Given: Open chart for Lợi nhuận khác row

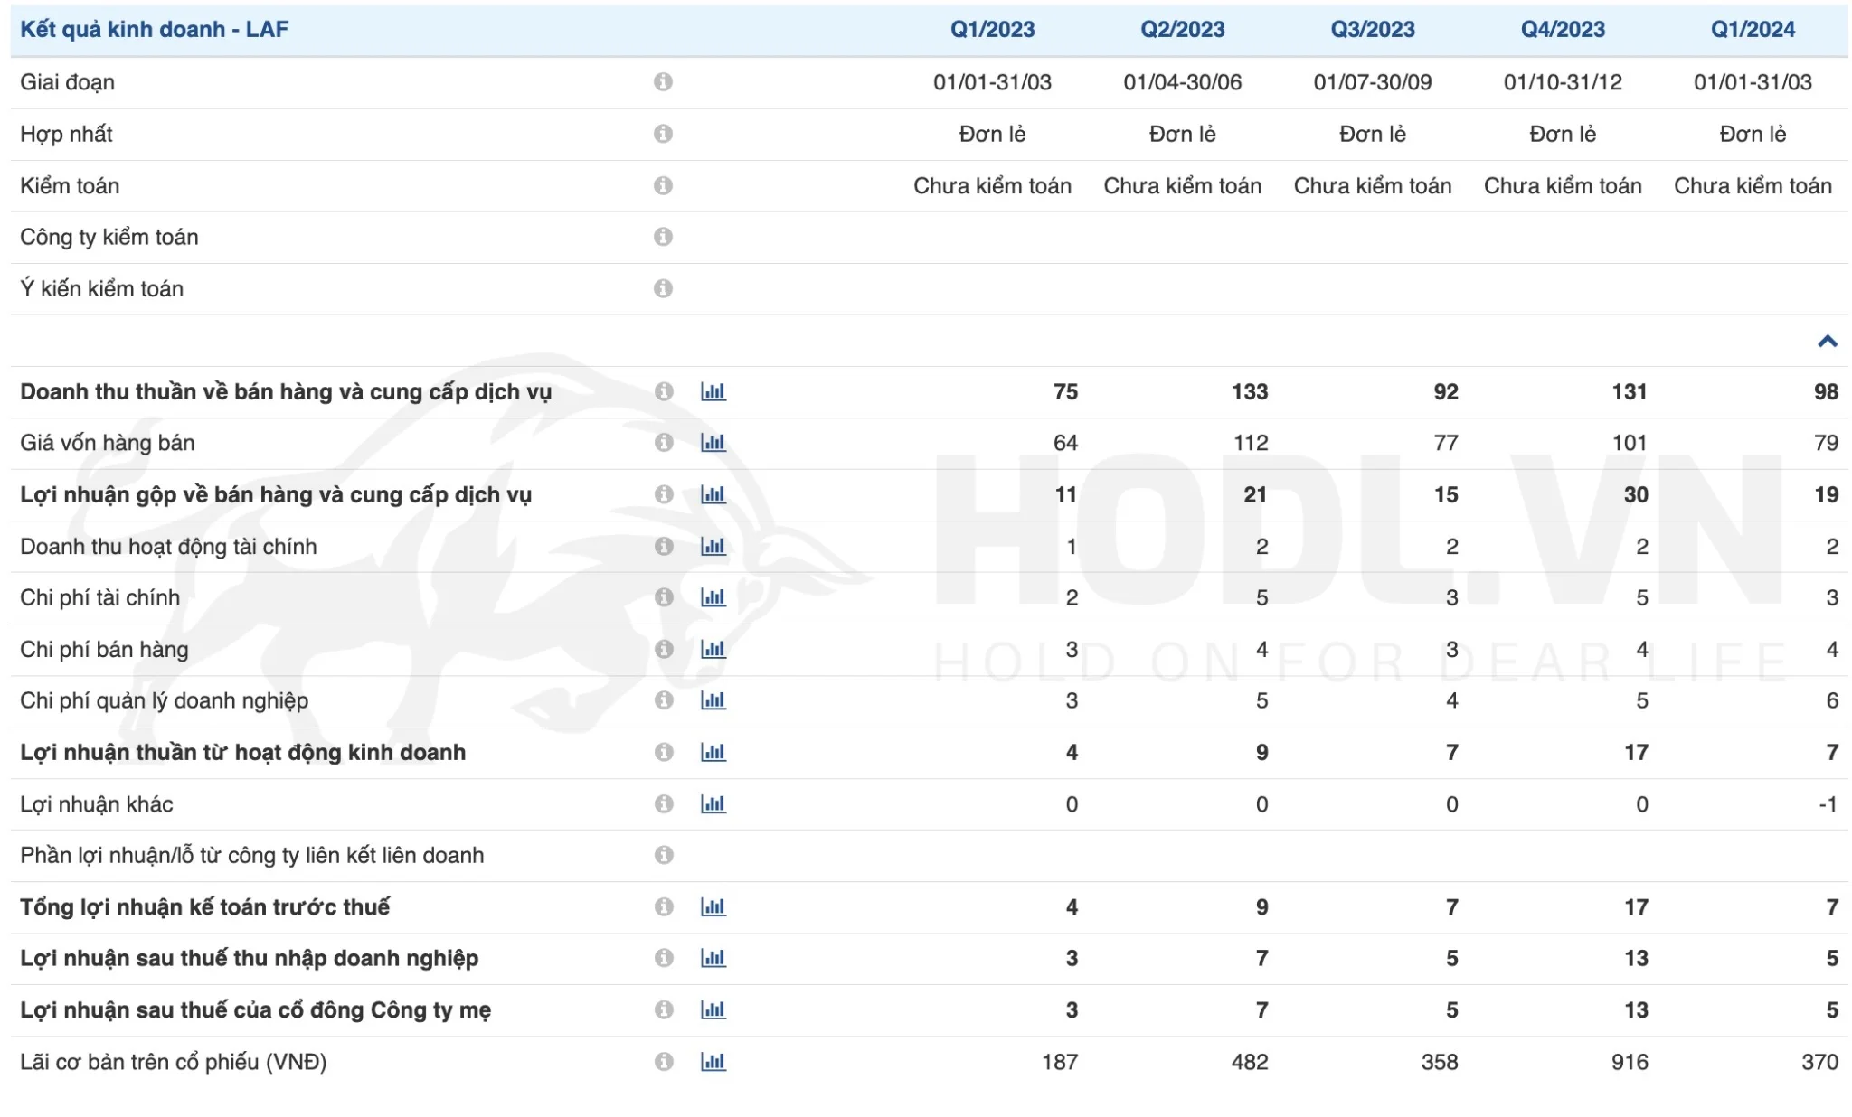Looking at the screenshot, I should pos(713,804).
